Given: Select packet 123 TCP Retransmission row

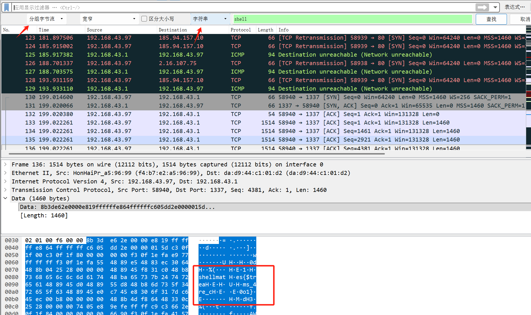Looking at the screenshot, I should pyautogui.click(x=263, y=38).
